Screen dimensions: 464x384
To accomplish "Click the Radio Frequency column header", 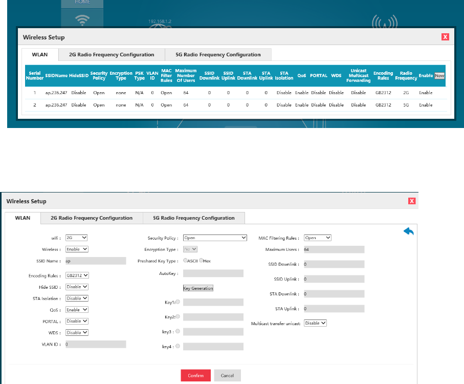I will click(406, 75).
